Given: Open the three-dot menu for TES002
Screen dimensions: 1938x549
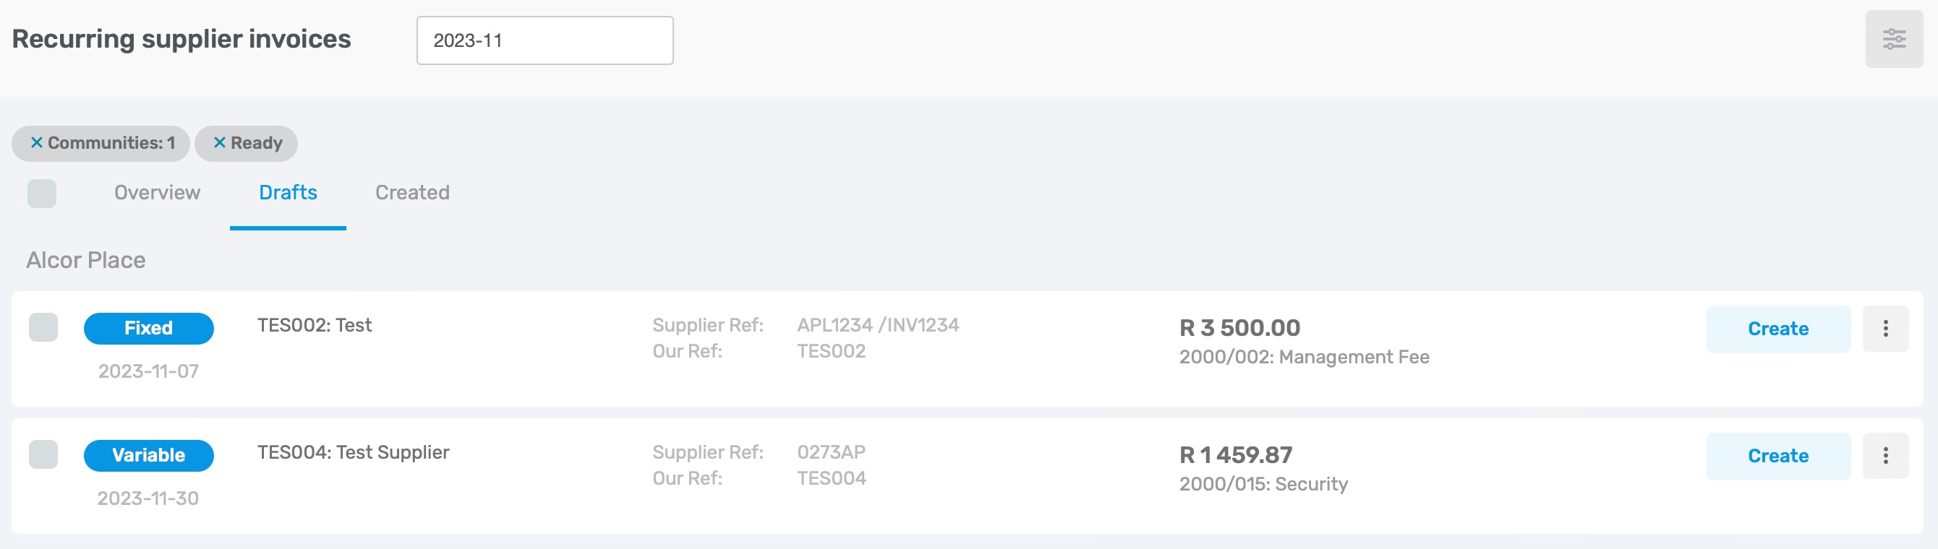Looking at the screenshot, I should (x=1884, y=328).
